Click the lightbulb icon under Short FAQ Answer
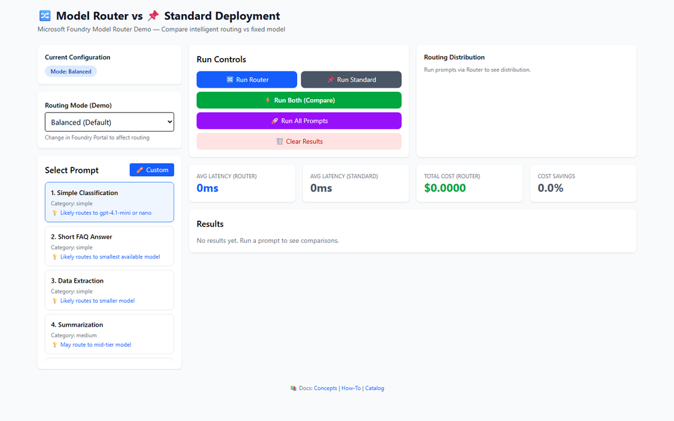Image resolution: width=674 pixels, height=421 pixels. tap(55, 257)
